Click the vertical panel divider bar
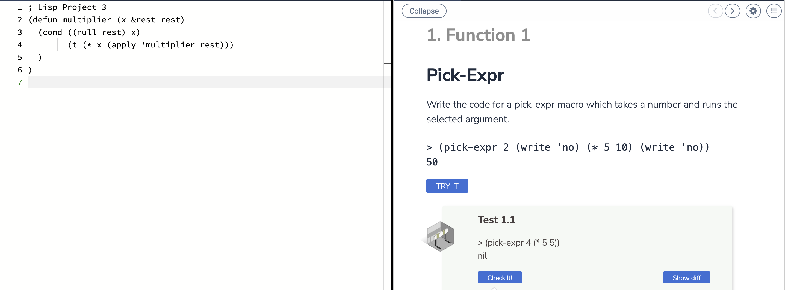 [392, 145]
